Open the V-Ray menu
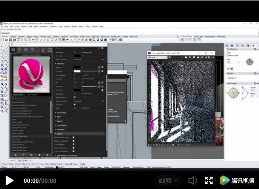Screen dimensions: 259x189 pos(87,27)
